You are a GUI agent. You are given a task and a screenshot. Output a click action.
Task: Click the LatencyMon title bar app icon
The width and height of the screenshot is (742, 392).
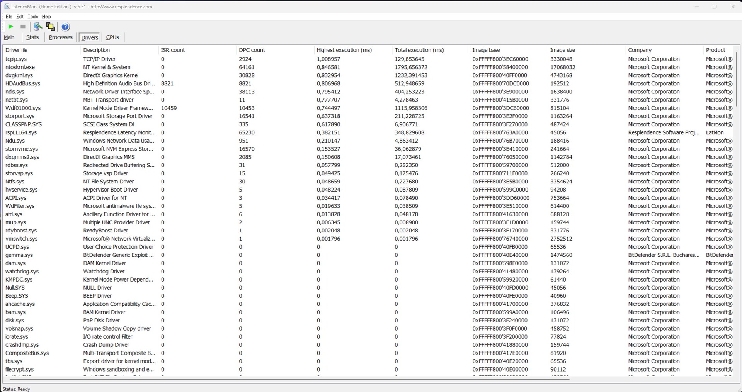coord(7,7)
